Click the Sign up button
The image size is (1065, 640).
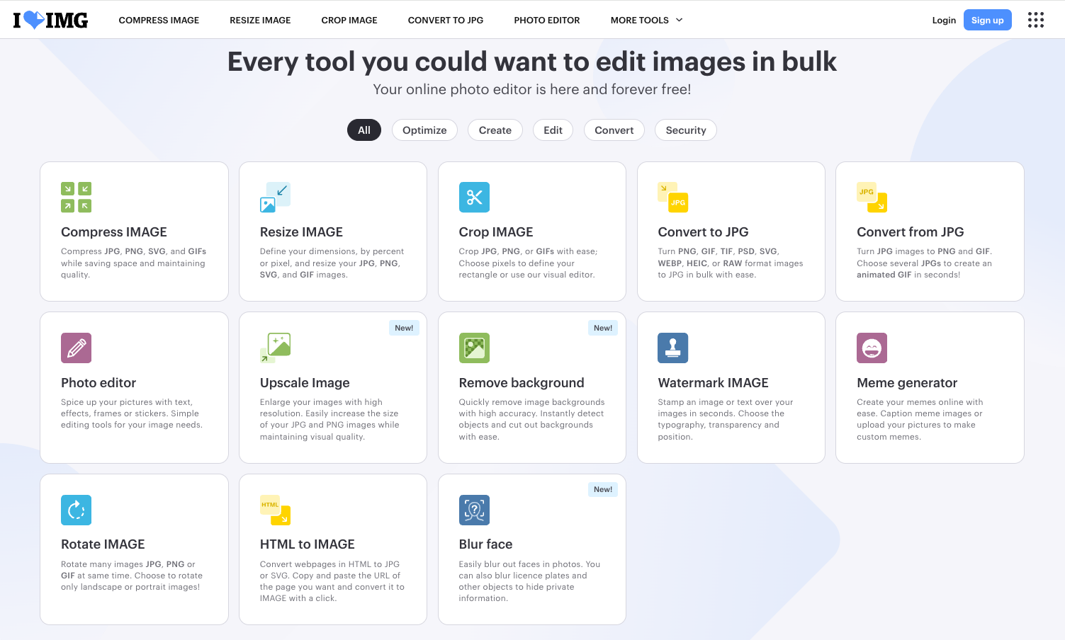click(x=988, y=20)
